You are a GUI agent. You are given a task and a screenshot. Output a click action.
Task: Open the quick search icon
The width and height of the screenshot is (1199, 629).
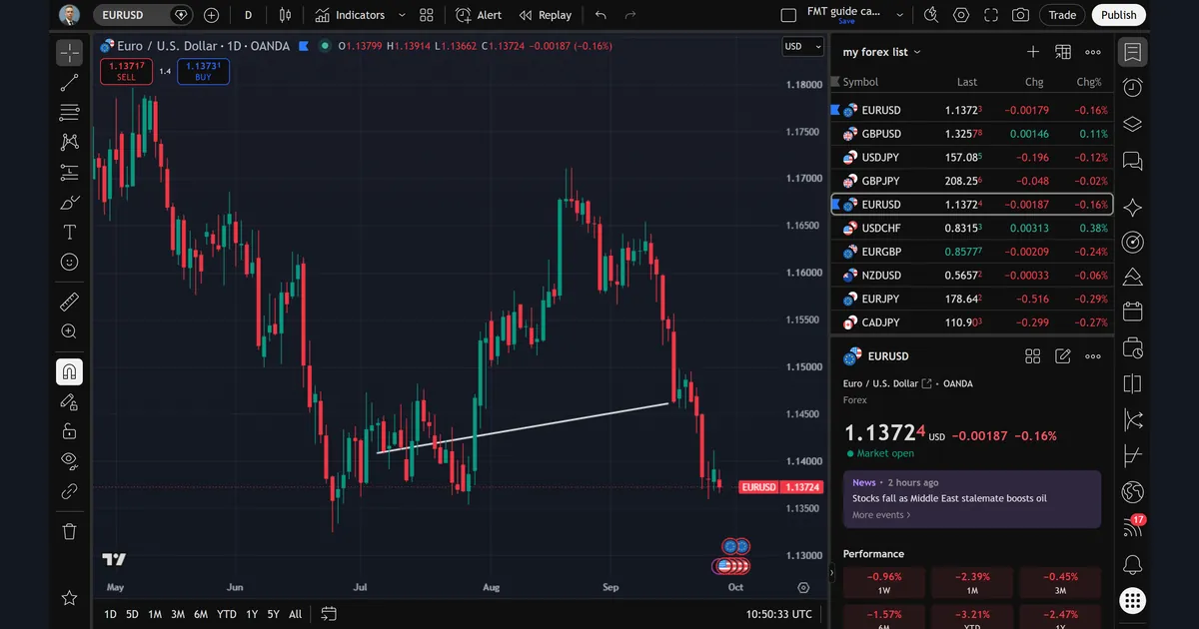(931, 15)
